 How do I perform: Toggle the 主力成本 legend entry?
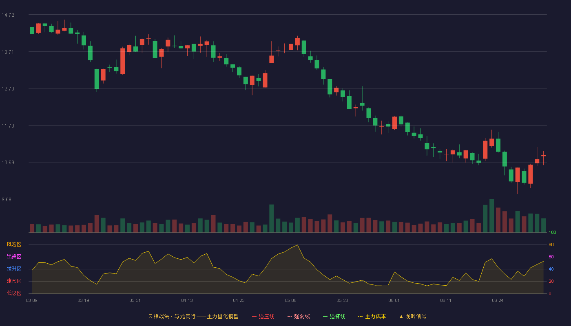coord(372,316)
